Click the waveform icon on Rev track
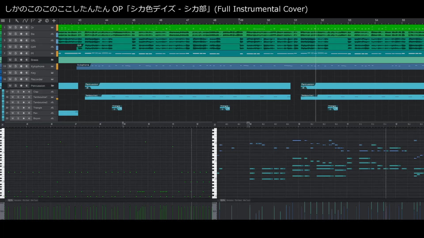Image resolution: width=424 pixels, height=238 pixels. coord(52,113)
